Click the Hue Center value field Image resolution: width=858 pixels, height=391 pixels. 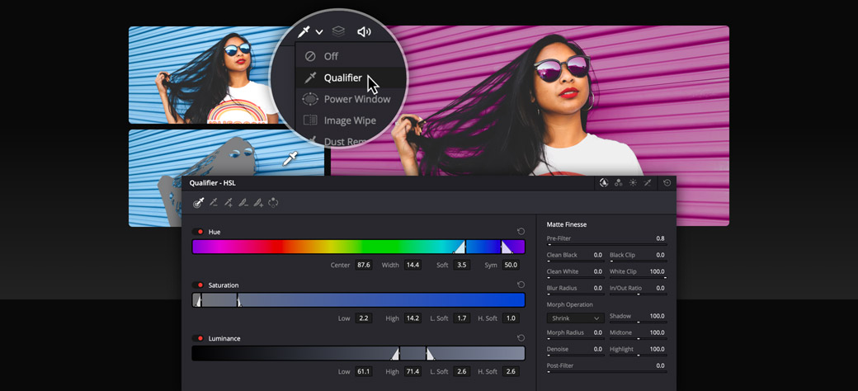[x=363, y=265]
